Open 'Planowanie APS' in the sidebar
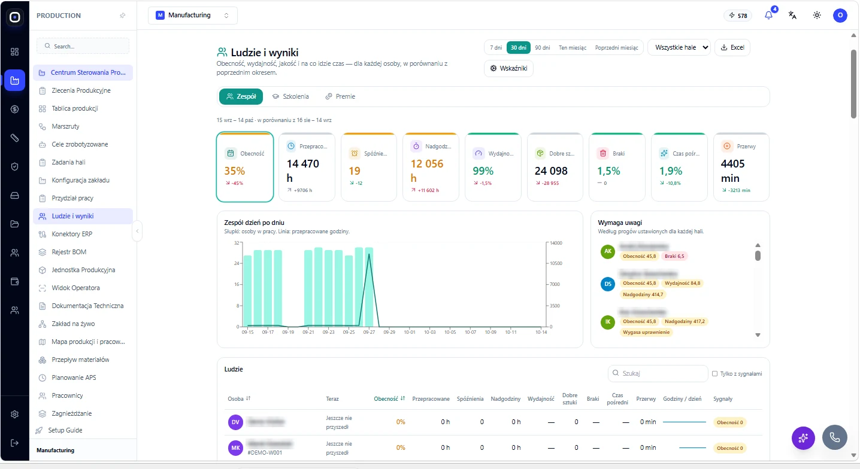The width and height of the screenshot is (860, 469). [x=83, y=377]
